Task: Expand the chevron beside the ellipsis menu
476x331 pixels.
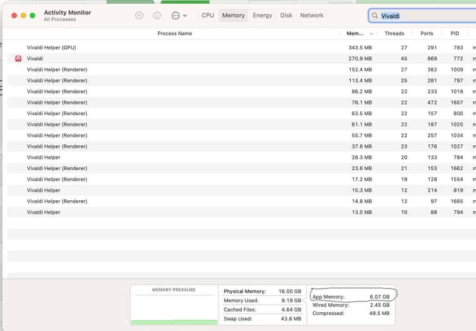Action: click(185, 16)
